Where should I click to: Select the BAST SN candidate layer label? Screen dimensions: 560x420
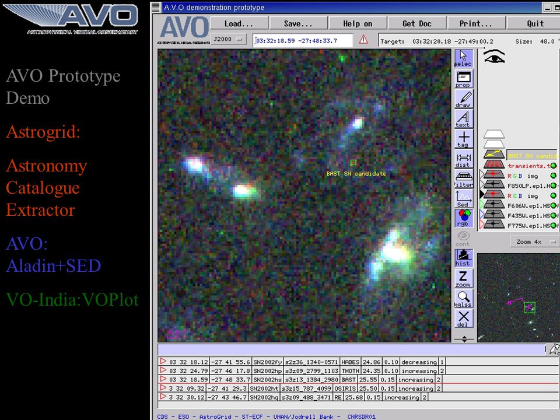[x=532, y=156]
